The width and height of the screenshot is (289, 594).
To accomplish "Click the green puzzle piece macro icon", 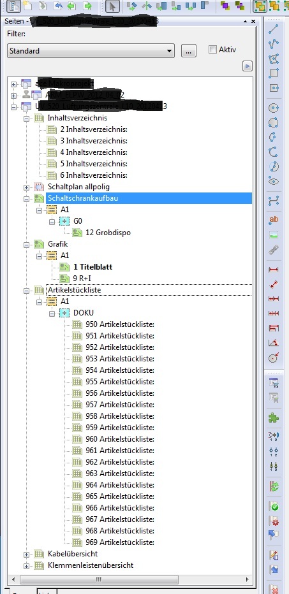I will coord(274,417).
